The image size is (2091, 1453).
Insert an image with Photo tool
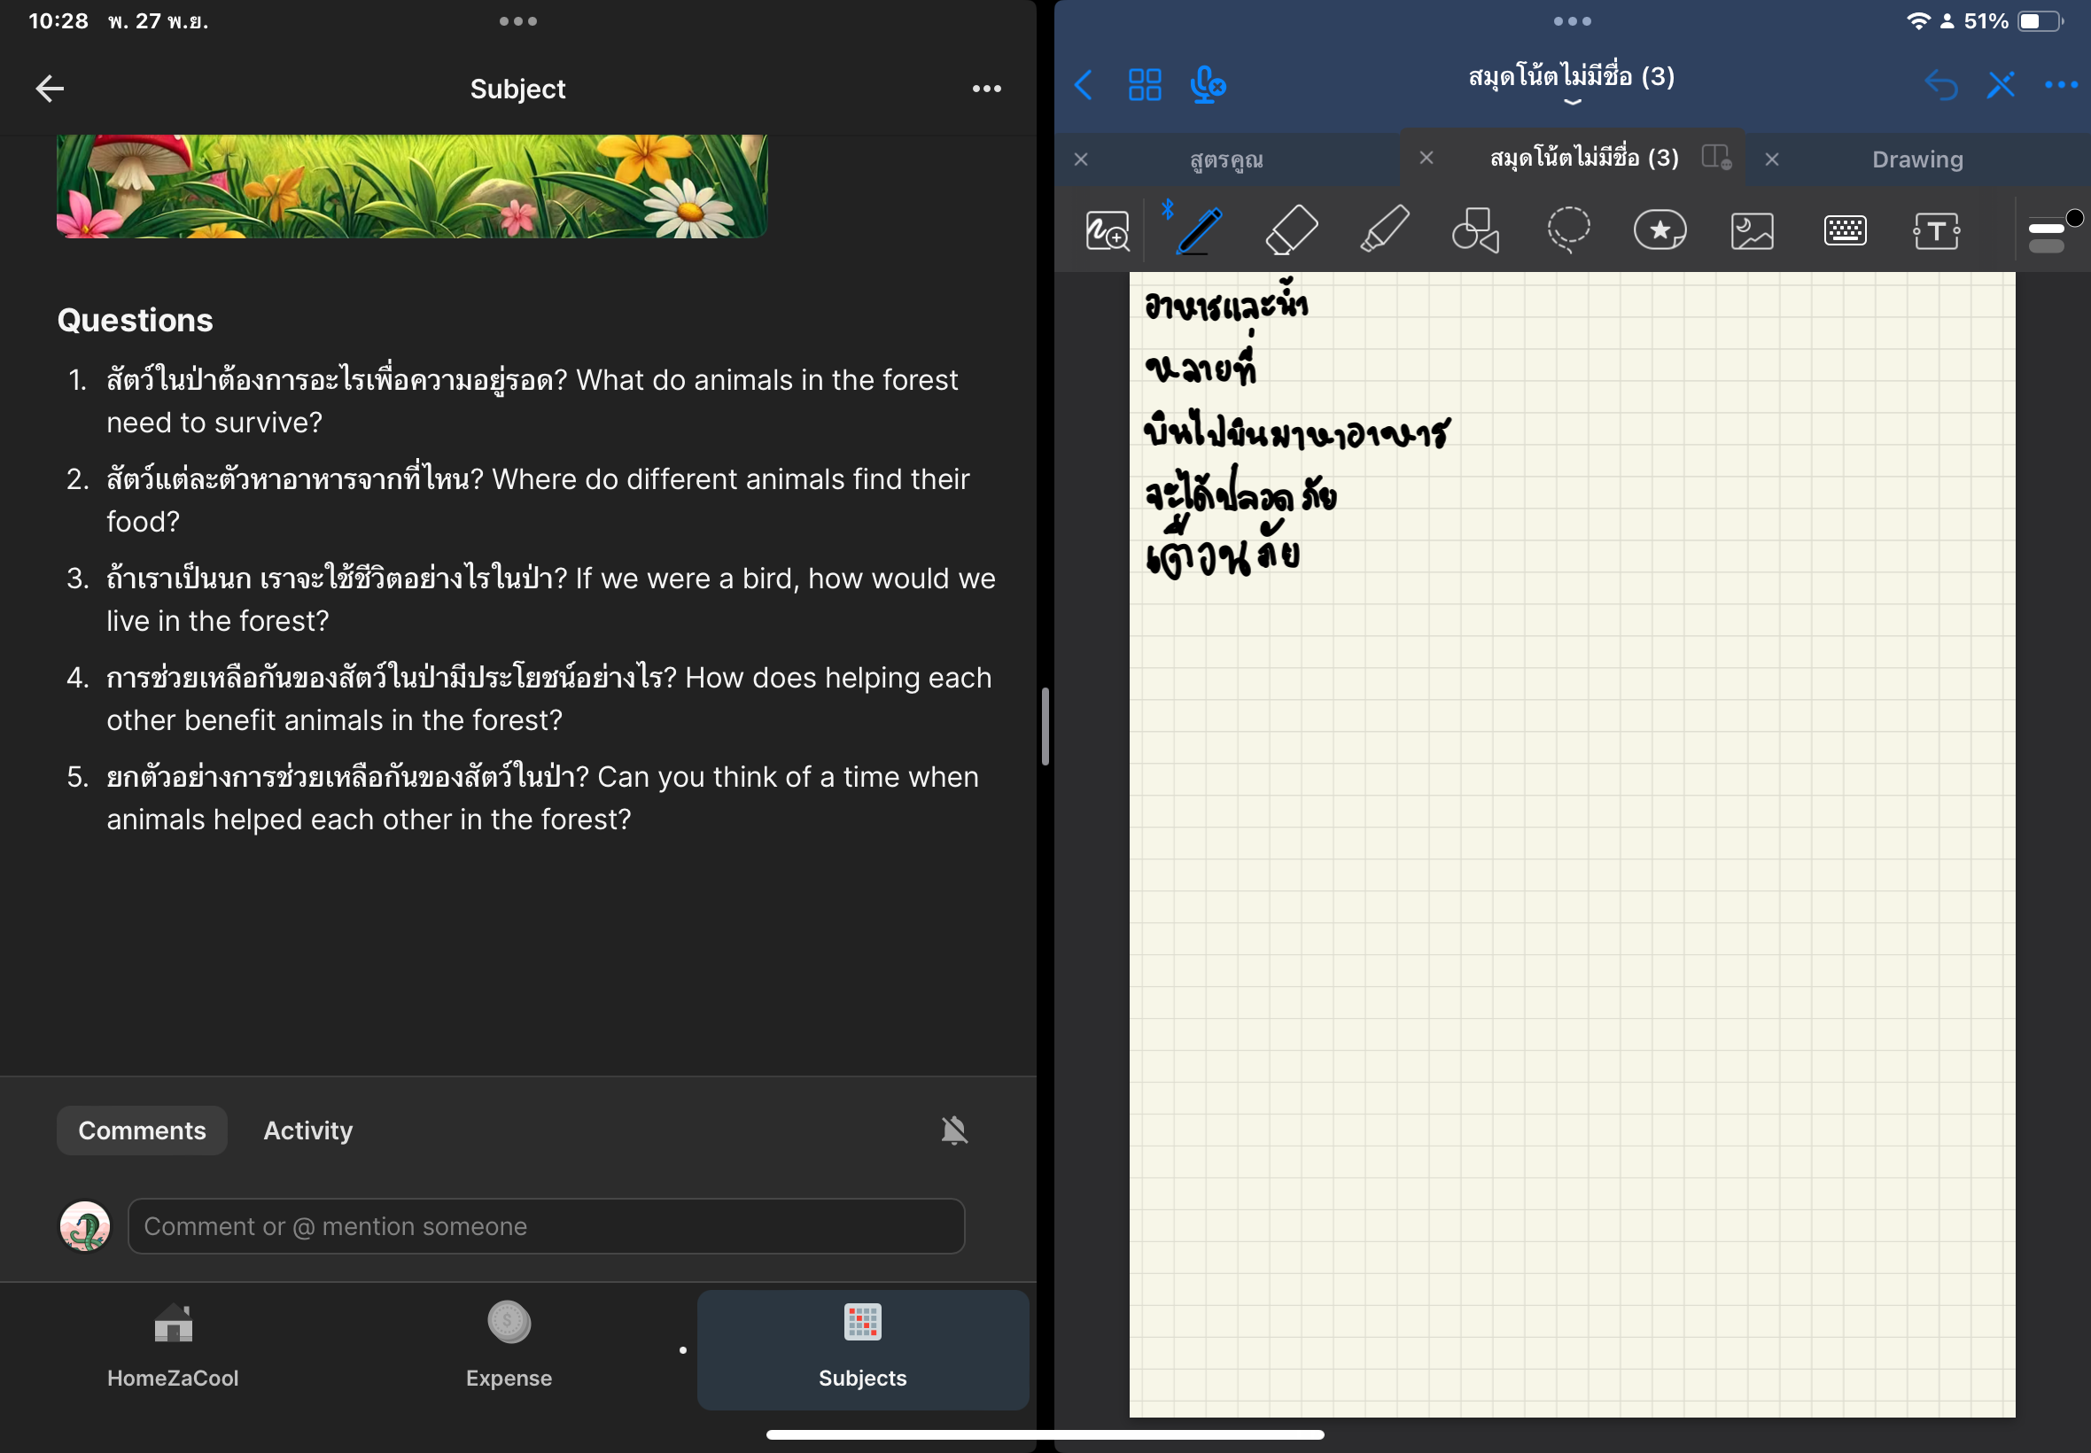(1752, 231)
